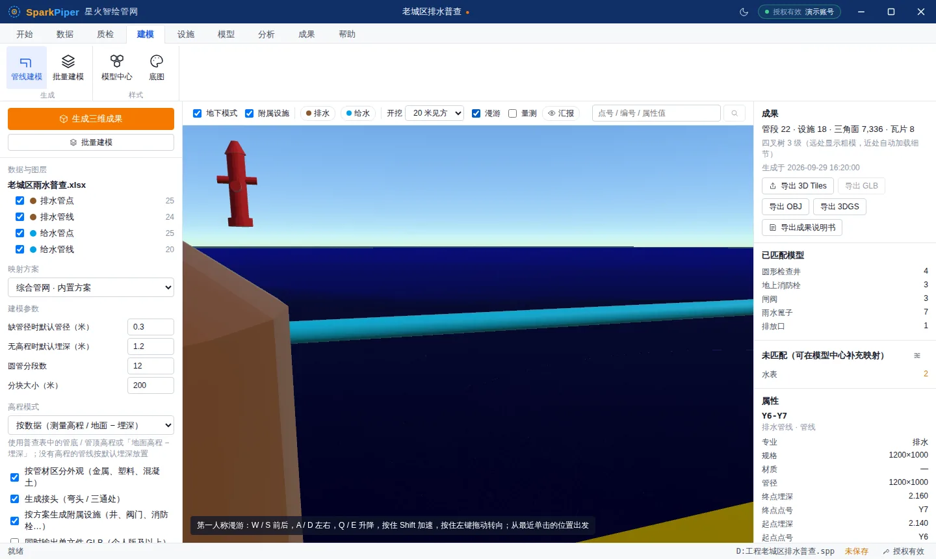This screenshot has height=559, width=936.
Task: Click the 缺管径时默认管径 input field
Action: (151, 327)
